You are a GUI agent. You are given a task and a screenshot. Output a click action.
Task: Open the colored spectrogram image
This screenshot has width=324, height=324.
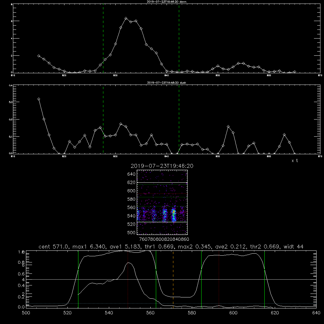[162, 202]
